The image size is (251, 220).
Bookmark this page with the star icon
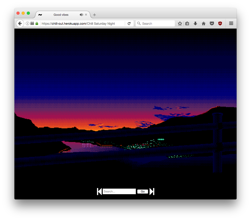[x=180, y=23]
